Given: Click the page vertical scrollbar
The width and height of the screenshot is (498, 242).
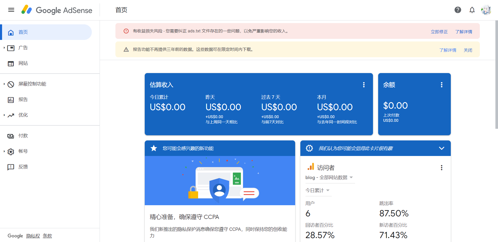Looking at the screenshot, I should click(x=496, y=75).
